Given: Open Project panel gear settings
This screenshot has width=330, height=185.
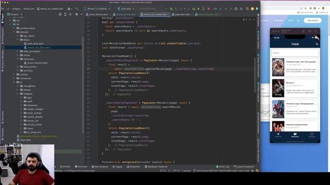Looking at the screenshot, I should pos(76,14).
